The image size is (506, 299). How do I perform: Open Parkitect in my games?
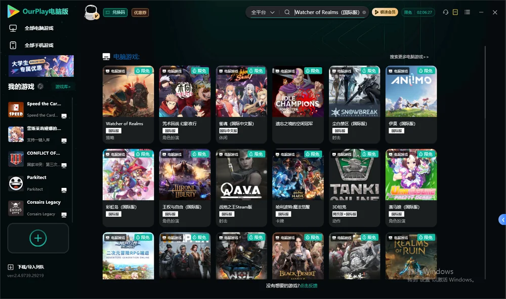coord(37,184)
